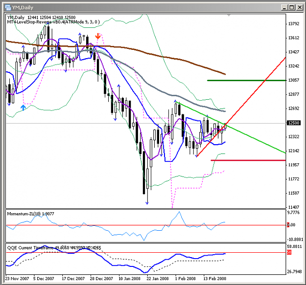Click the 58.8811 QQE scale value
This screenshot has height=285, width=306.
click(x=294, y=246)
